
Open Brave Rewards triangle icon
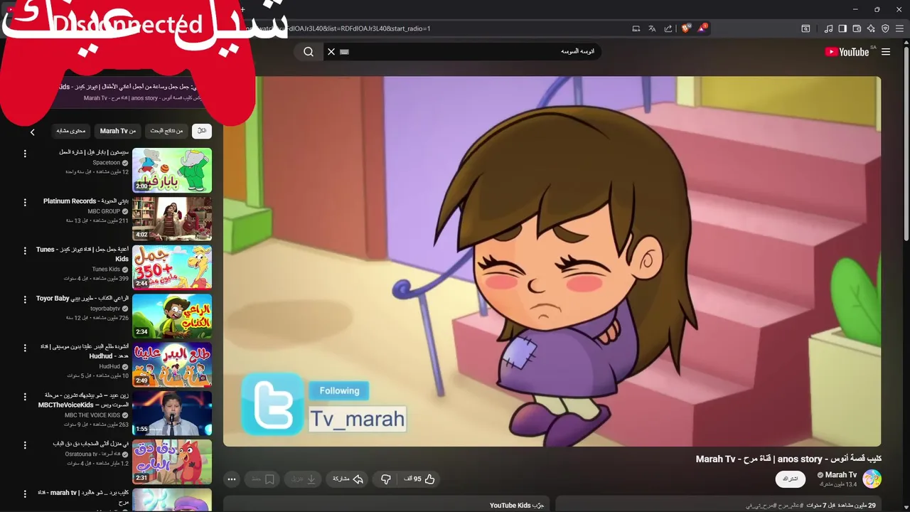(703, 28)
